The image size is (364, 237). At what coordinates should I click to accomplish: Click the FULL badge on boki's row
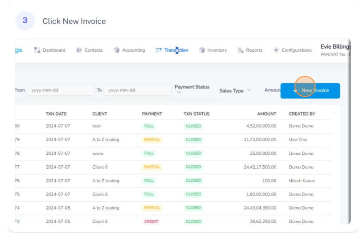point(149,127)
